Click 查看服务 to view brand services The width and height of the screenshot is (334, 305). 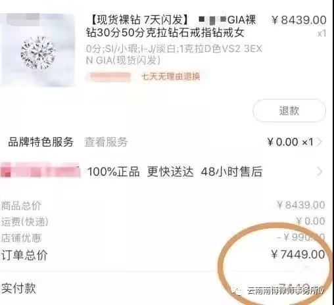click(x=106, y=142)
